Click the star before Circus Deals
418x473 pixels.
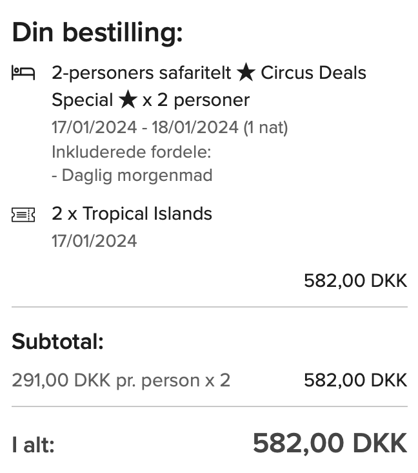(246, 72)
